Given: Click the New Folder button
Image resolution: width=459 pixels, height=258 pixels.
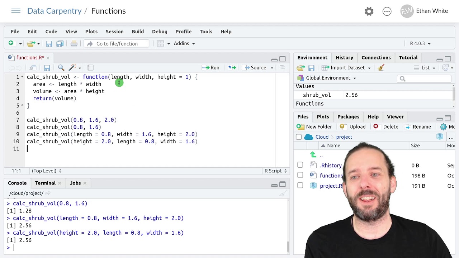Looking at the screenshot, I should pyautogui.click(x=314, y=126).
